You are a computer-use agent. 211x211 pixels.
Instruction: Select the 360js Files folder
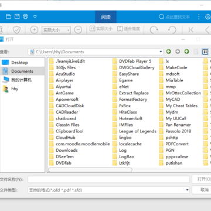click(x=62, y=67)
